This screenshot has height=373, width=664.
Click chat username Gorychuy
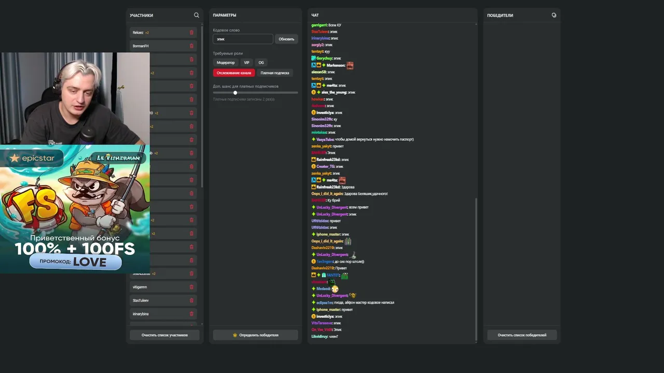click(324, 59)
